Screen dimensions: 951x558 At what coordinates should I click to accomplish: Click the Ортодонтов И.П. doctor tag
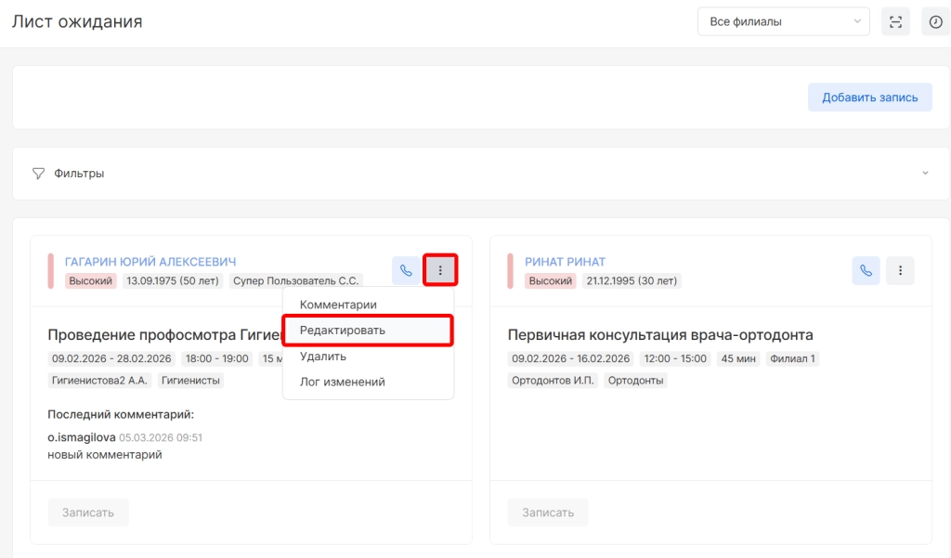coord(553,380)
